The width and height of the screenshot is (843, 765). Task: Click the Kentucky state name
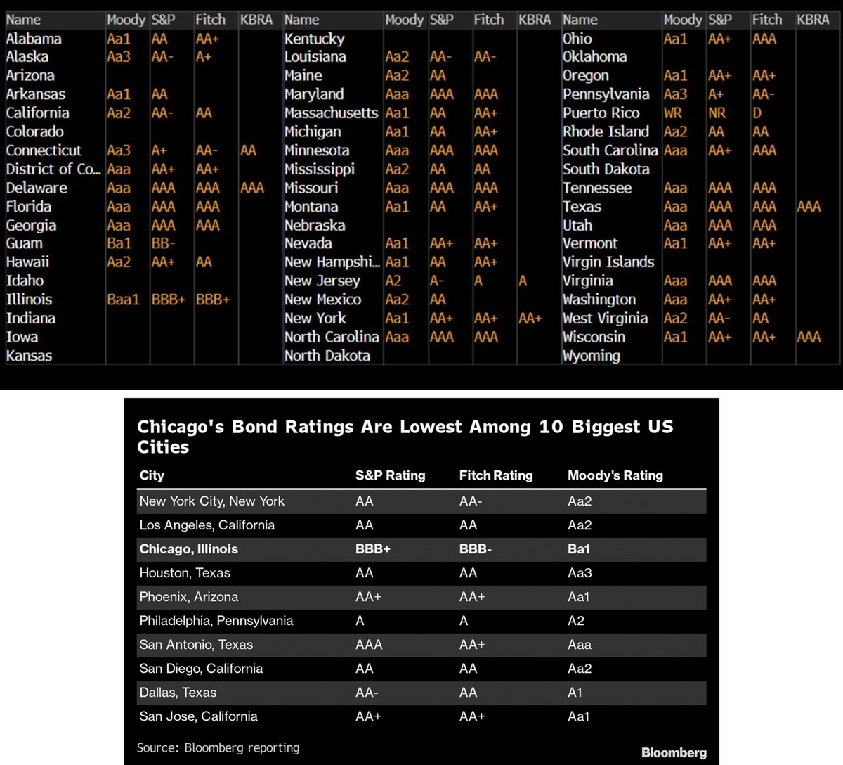point(314,39)
